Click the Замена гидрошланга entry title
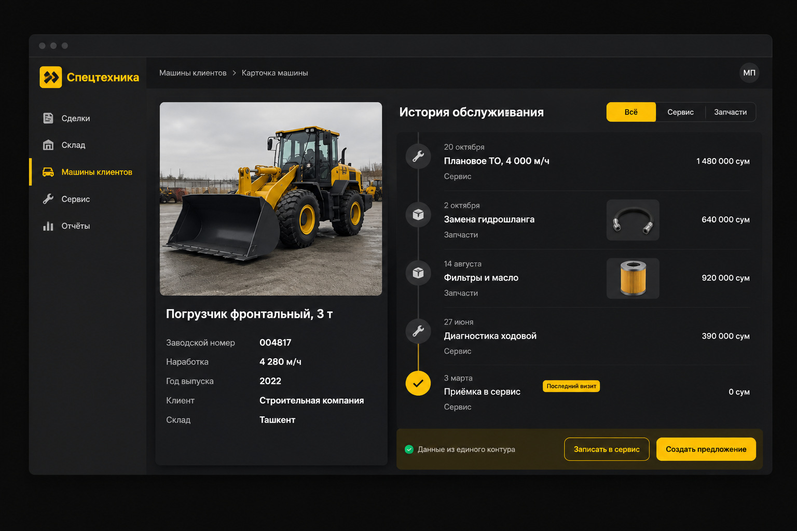This screenshot has height=531, width=797. tap(489, 219)
